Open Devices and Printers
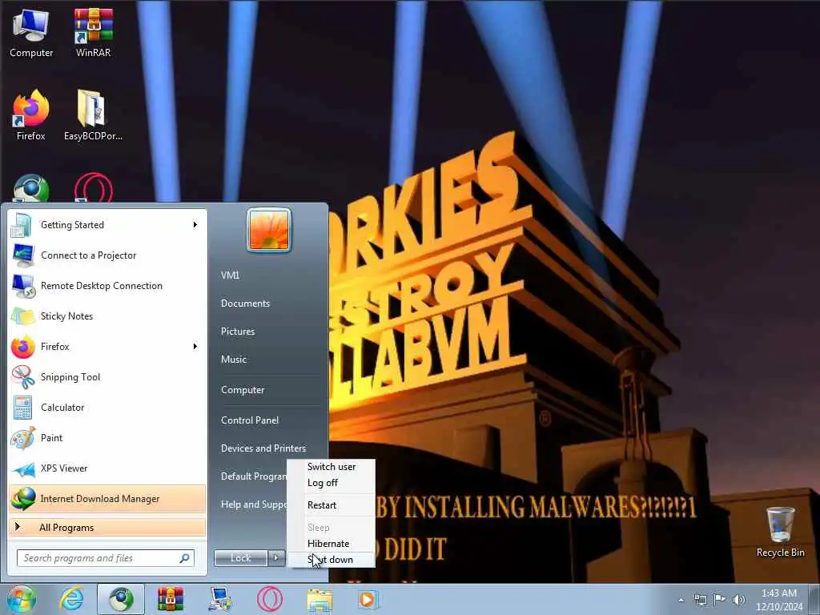Image resolution: width=820 pixels, height=615 pixels. click(x=263, y=448)
